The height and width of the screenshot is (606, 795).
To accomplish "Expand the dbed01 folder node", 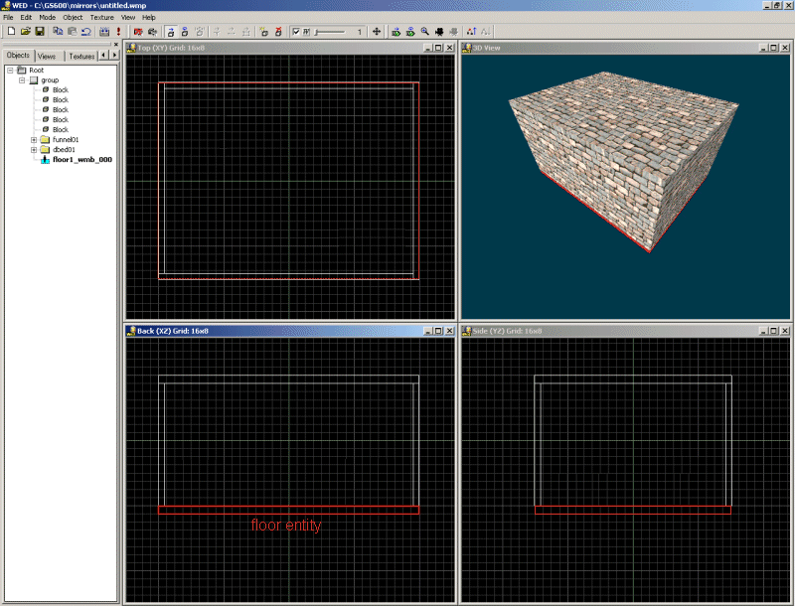I will tap(34, 150).
